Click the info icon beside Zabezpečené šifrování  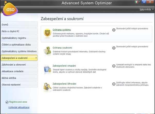point(114,84)
